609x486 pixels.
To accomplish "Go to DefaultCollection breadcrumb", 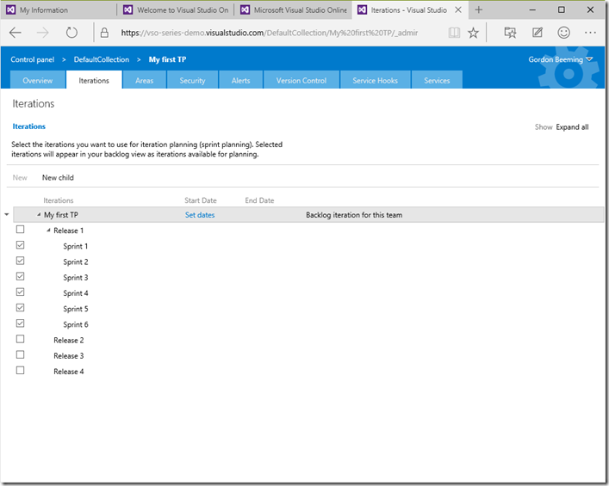I will [102, 59].
